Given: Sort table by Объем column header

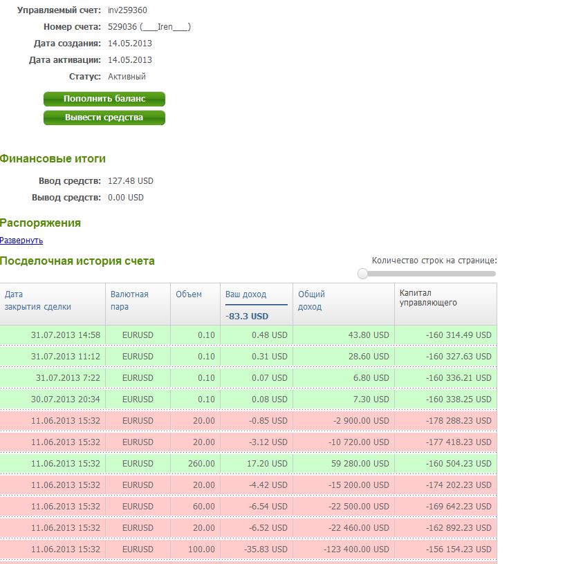Looking at the screenshot, I should tap(189, 294).
